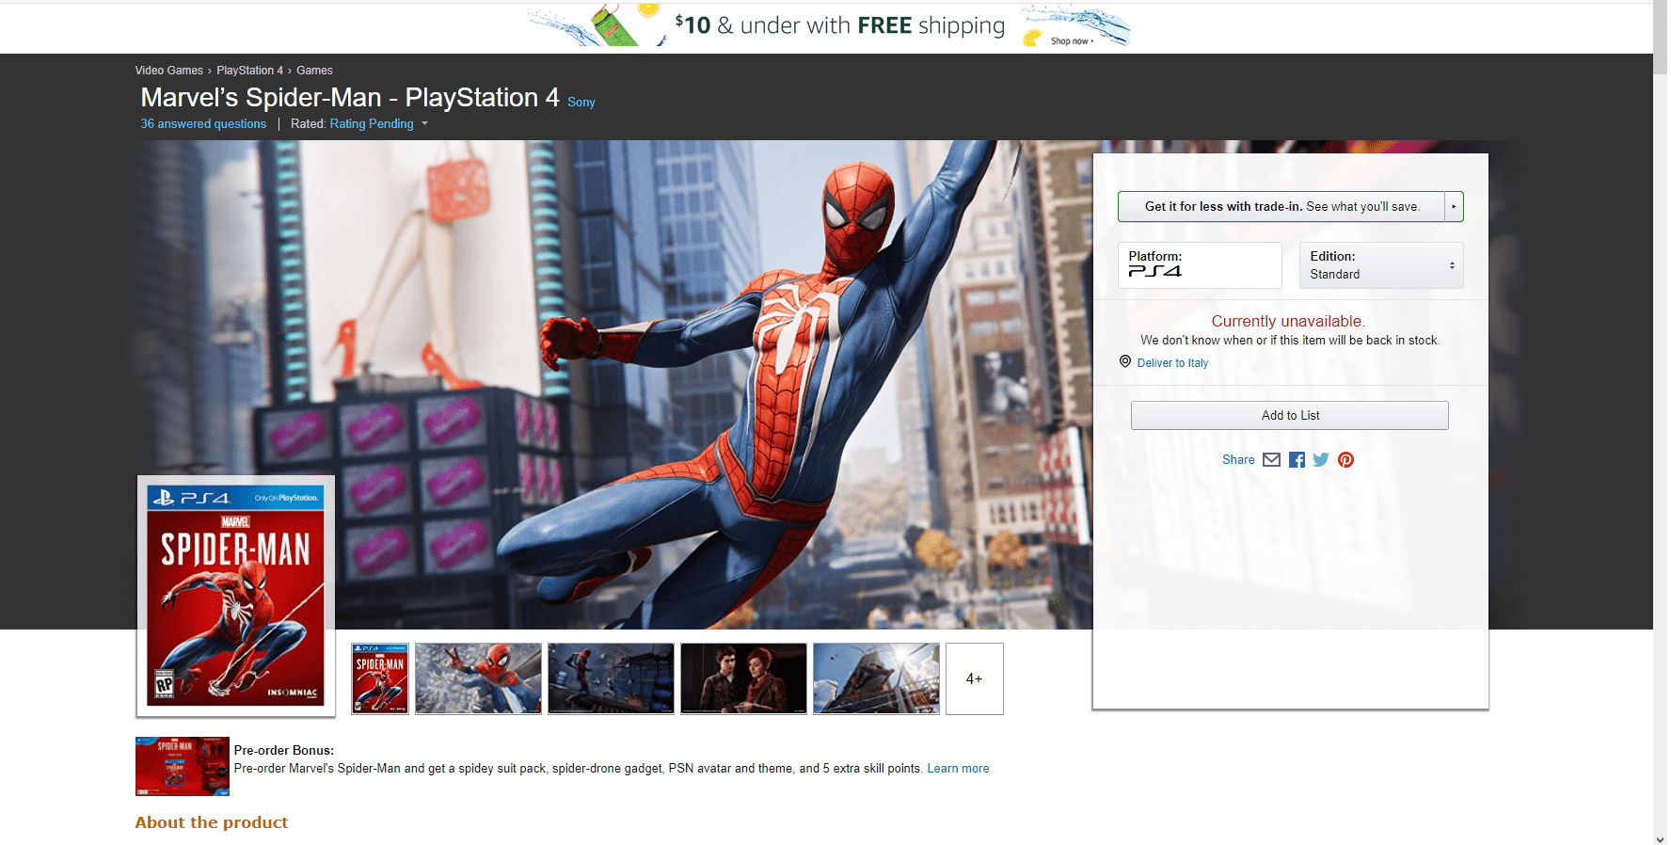Open the Rating Pending link
The height and width of the screenshot is (845, 1671).
[372, 124]
